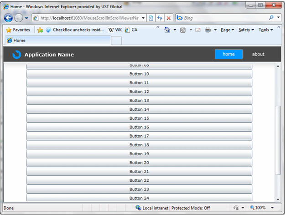Click the Home page house icon

click(167, 30)
